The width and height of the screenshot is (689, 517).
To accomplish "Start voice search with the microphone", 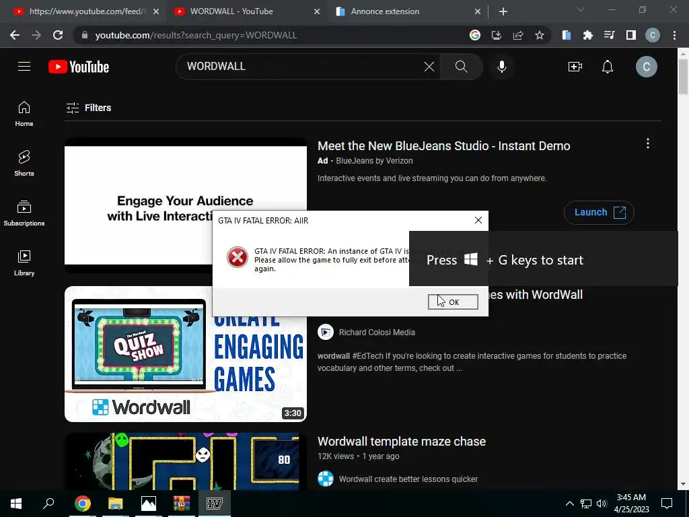I will (x=502, y=67).
